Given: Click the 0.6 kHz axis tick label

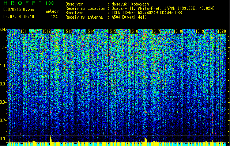Looking at the screenshot, I should 3,139.
